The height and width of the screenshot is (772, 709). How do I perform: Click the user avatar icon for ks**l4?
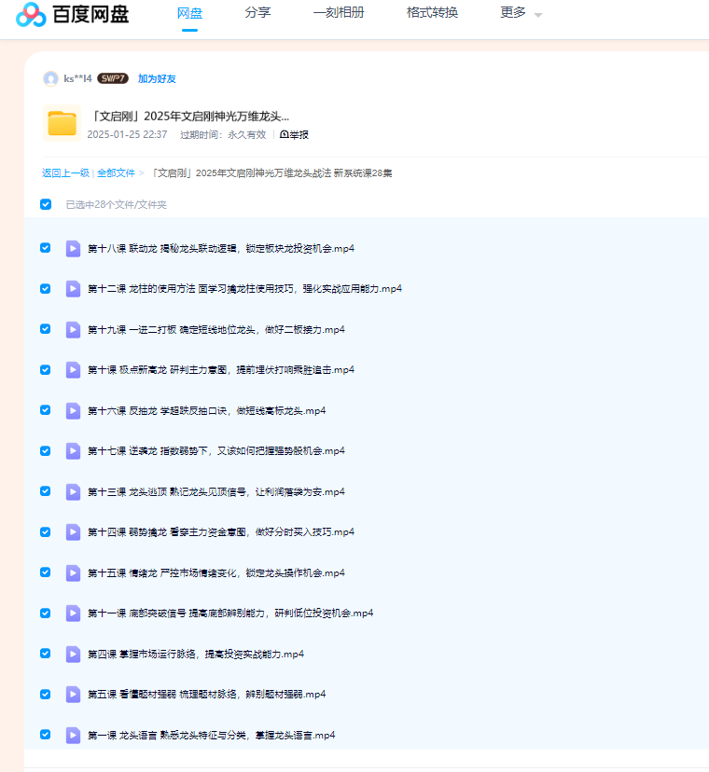(50, 78)
